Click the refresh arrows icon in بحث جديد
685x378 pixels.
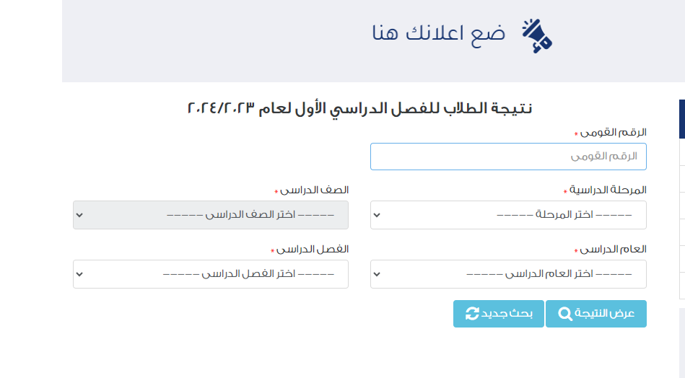472,313
